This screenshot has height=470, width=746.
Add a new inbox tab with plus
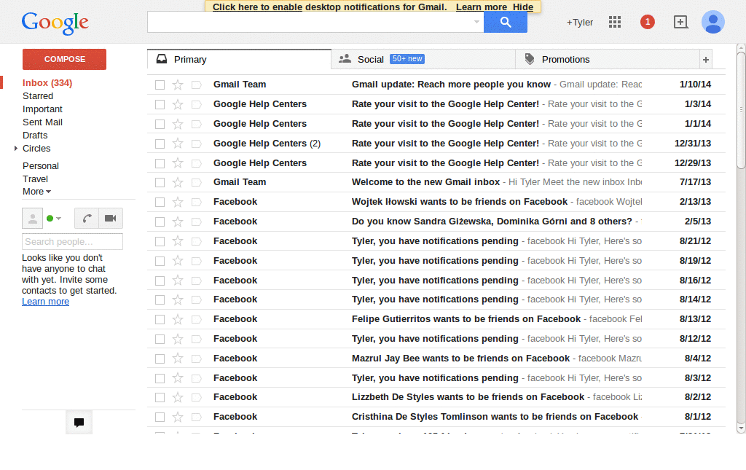pyautogui.click(x=705, y=60)
